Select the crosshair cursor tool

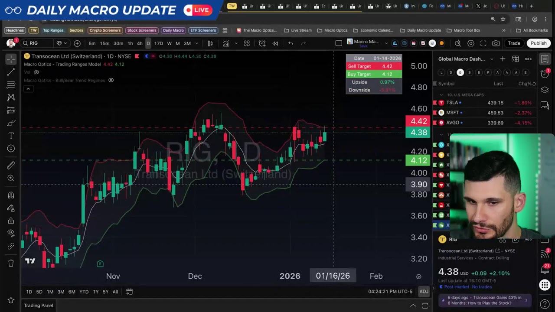[11, 59]
